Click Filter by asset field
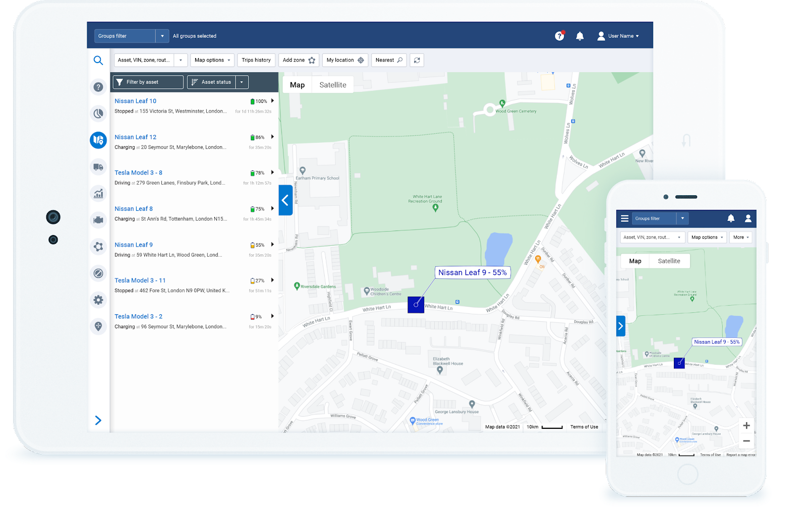This screenshot has height=509, width=807. (x=148, y=82)
